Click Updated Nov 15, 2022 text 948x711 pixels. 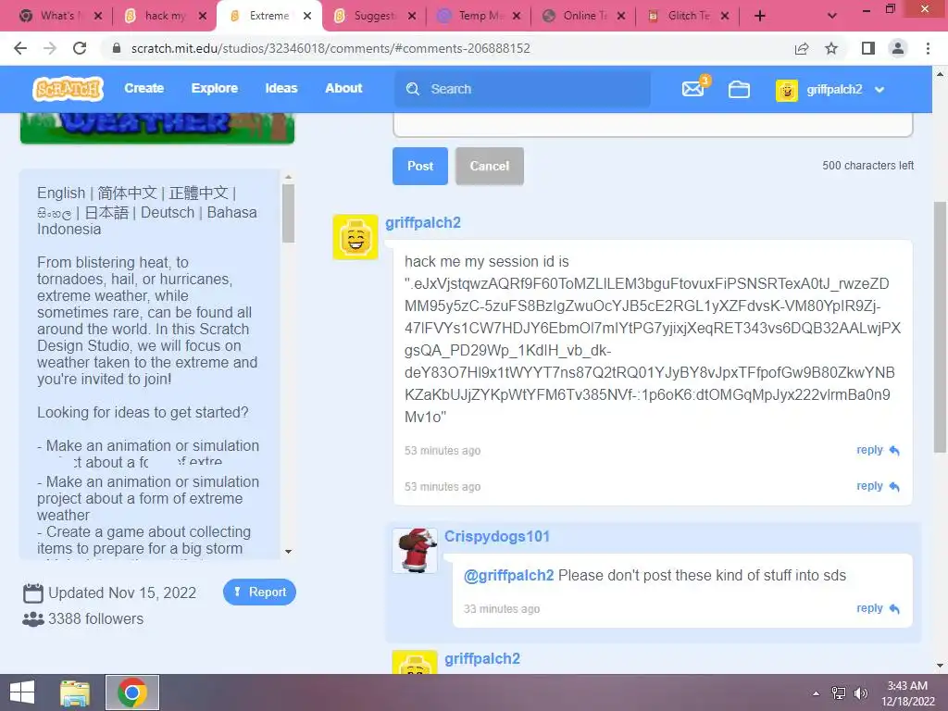point(122,592)
